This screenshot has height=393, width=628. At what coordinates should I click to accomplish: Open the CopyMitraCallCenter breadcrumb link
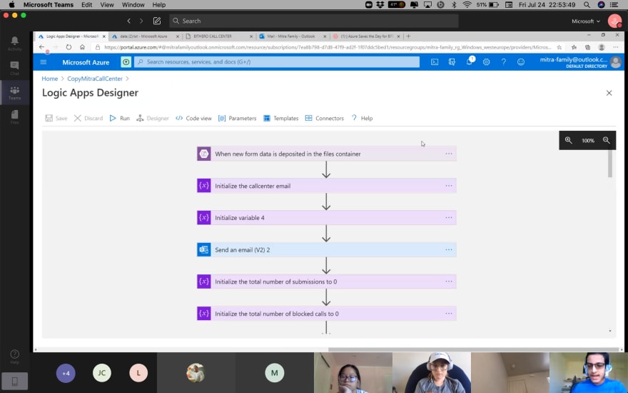tap(94, 79)
